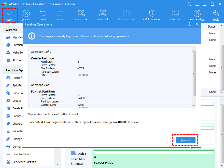This screenshot has height=168, width=224.
Task: Select Migrate wizard in sidebar
Action: click(15, 37)
